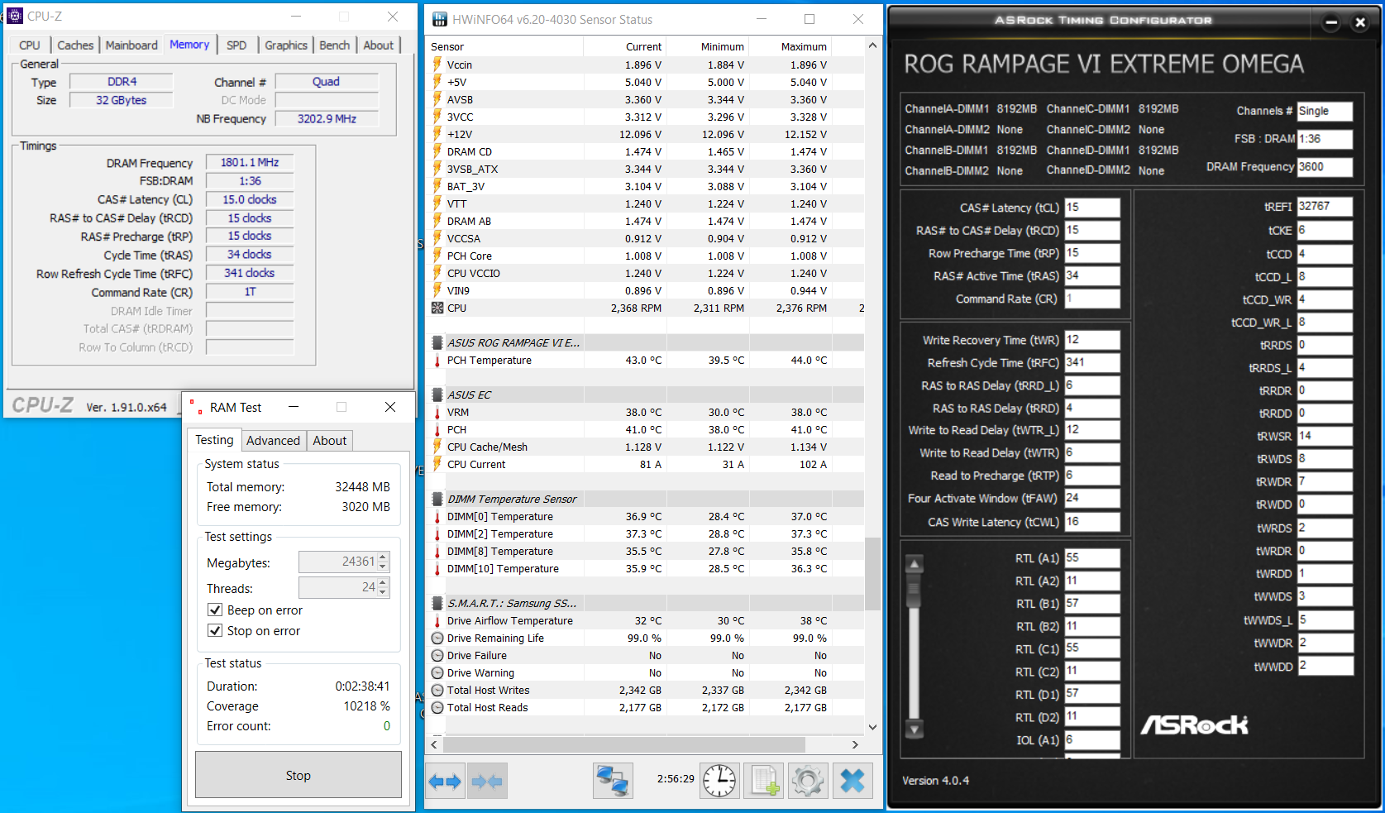Click Refresh Cycle Time (tRFC) field
1385x813 pixels.
point(1092,362)
